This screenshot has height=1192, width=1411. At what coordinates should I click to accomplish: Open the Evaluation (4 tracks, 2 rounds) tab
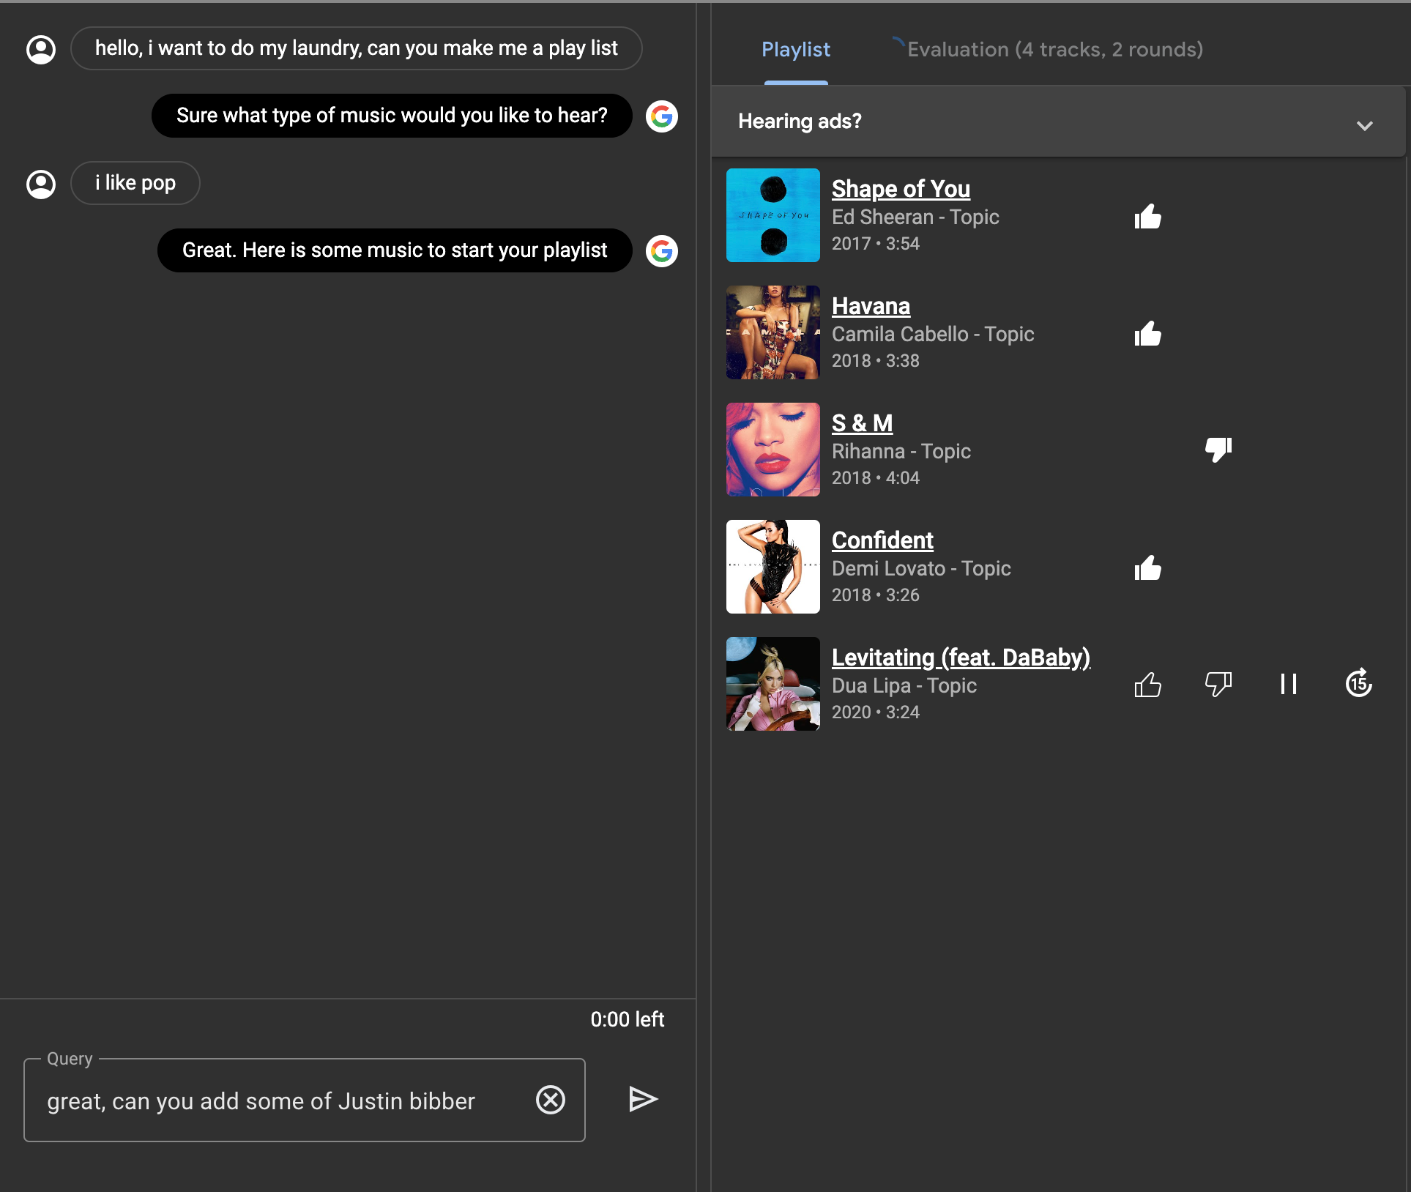click(x=1055, y=50)
